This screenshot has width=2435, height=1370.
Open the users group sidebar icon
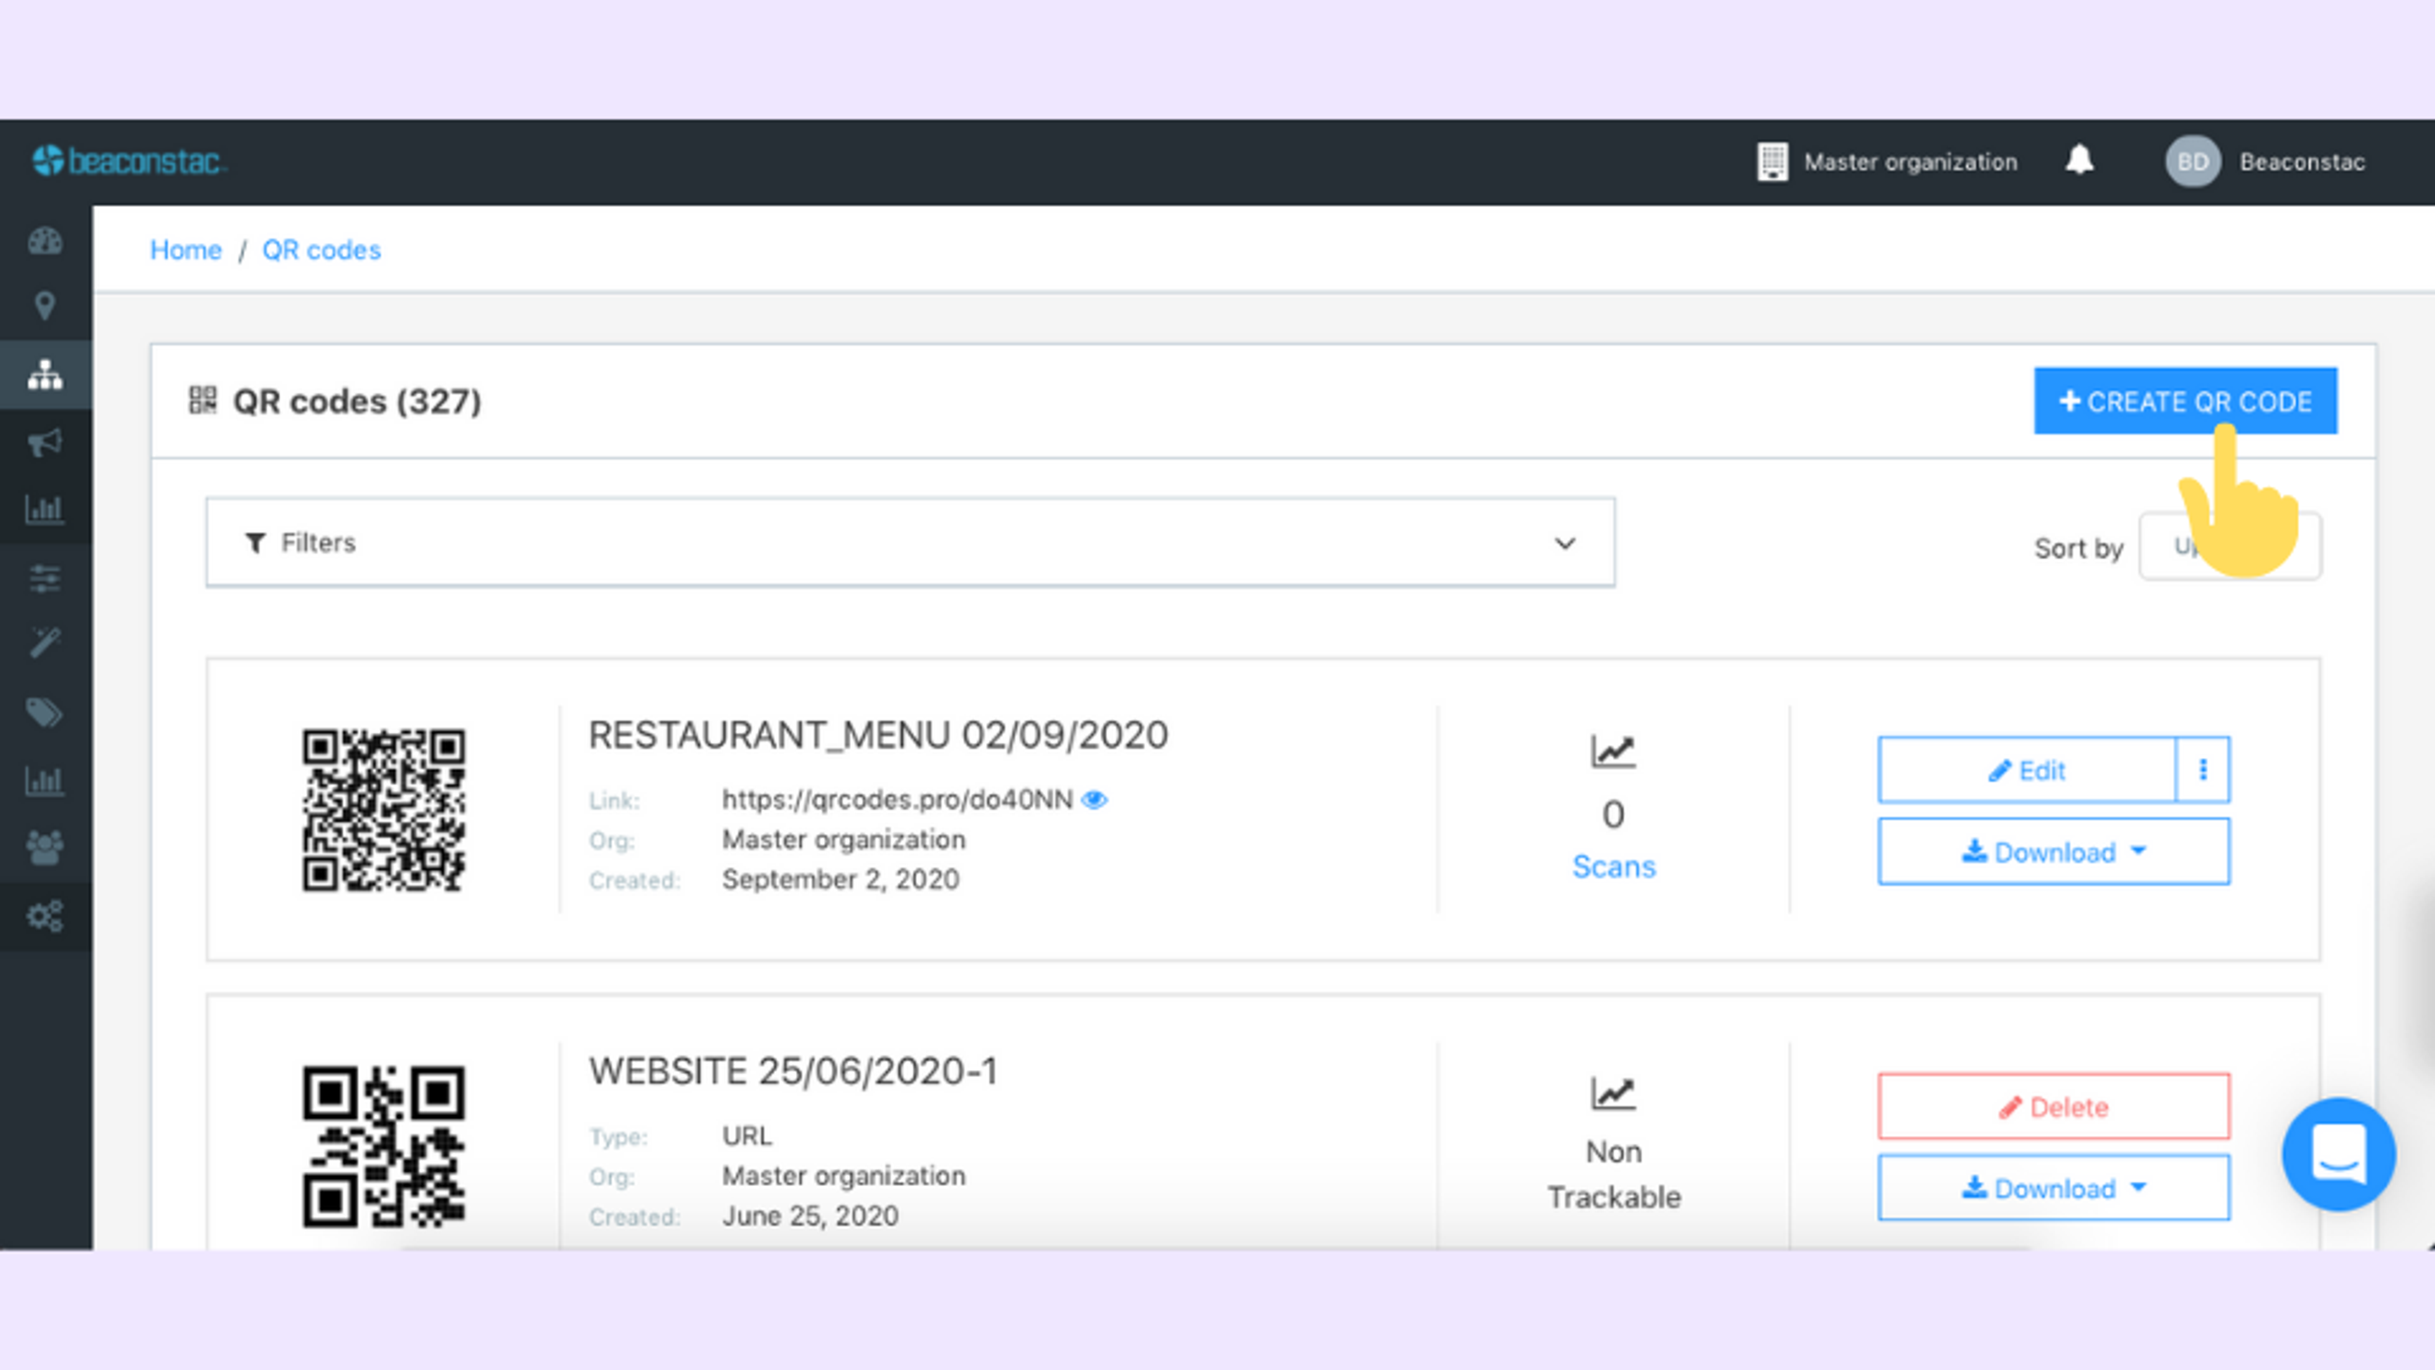(44, 847)
